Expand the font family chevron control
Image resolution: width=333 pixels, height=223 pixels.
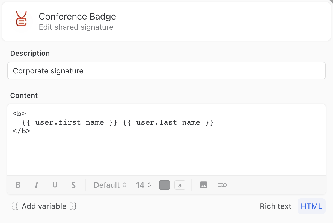coord(125,185)
